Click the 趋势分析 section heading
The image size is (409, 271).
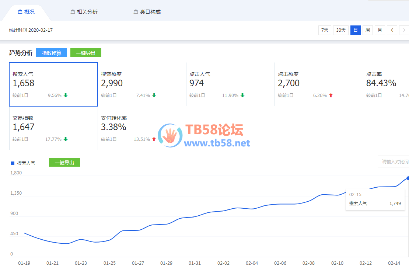21,53
